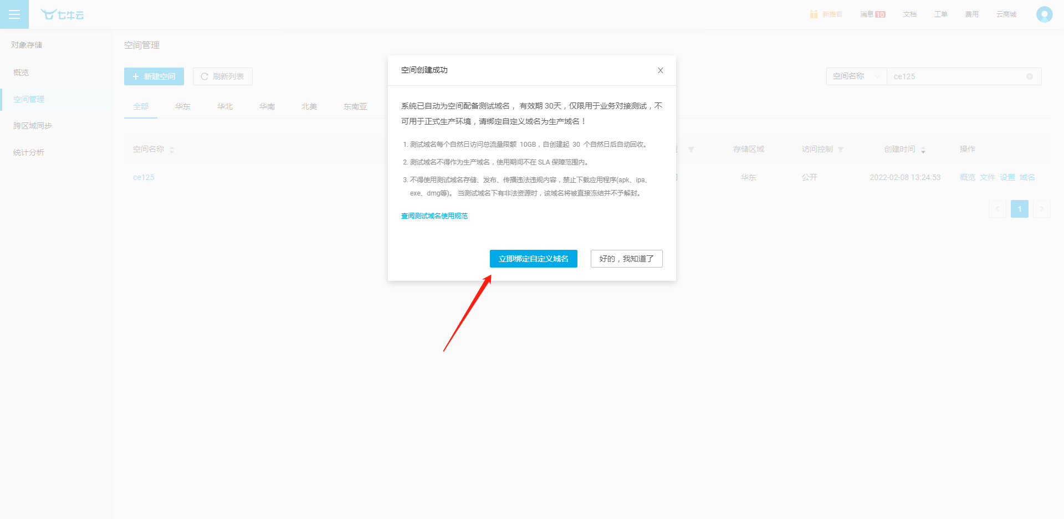Open the 空间名称 search type dropdown
The width and height of the screenshot is (1064, 519).
856,76
